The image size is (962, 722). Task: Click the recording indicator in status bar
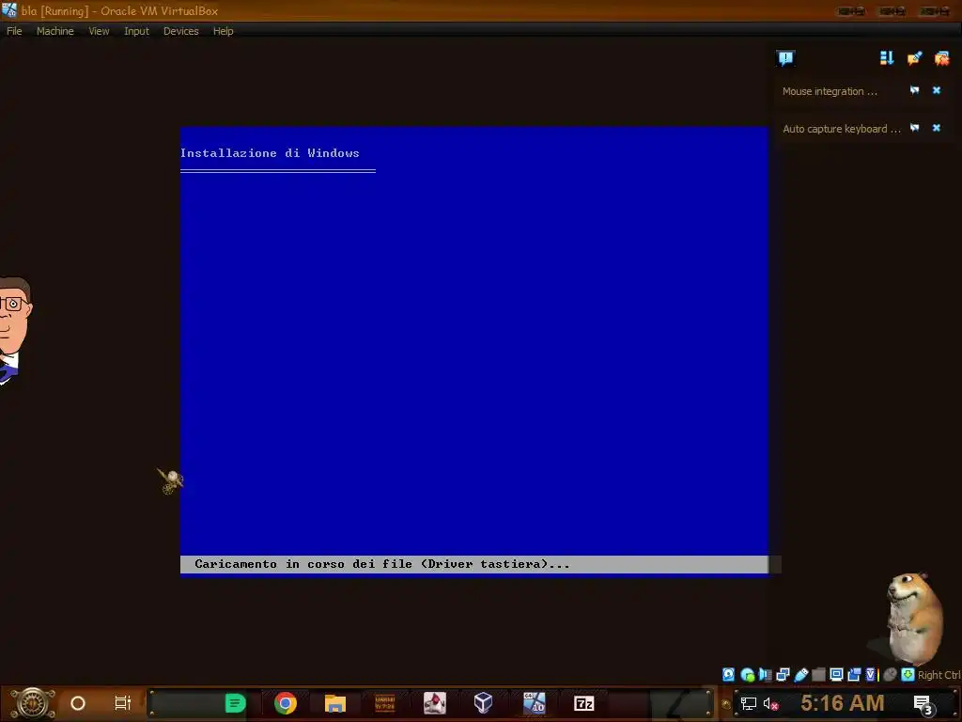click(x=854, y=675)
